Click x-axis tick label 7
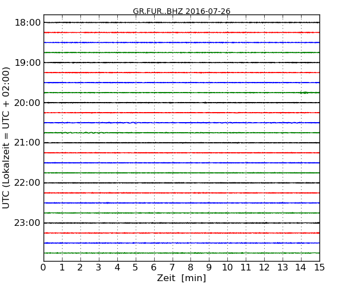 [172, 268]
